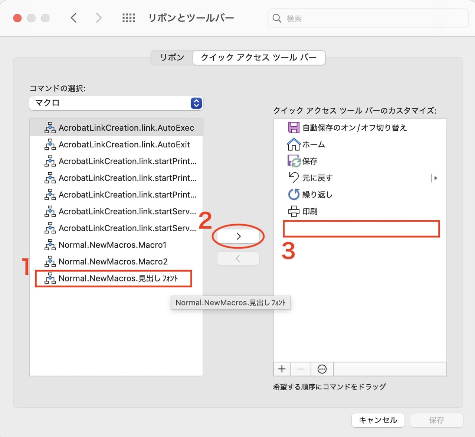The image size is (475, 437).
Task: Select 自動保存のオン/オフ切り替え toolbar entry
Action: (x=360, y=128)
